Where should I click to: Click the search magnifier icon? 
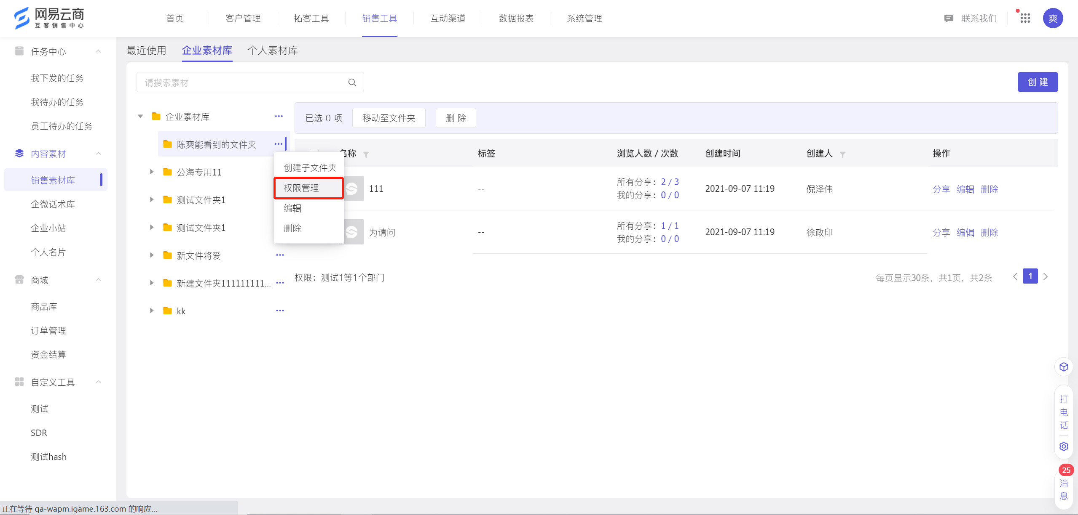click(352, 82)
